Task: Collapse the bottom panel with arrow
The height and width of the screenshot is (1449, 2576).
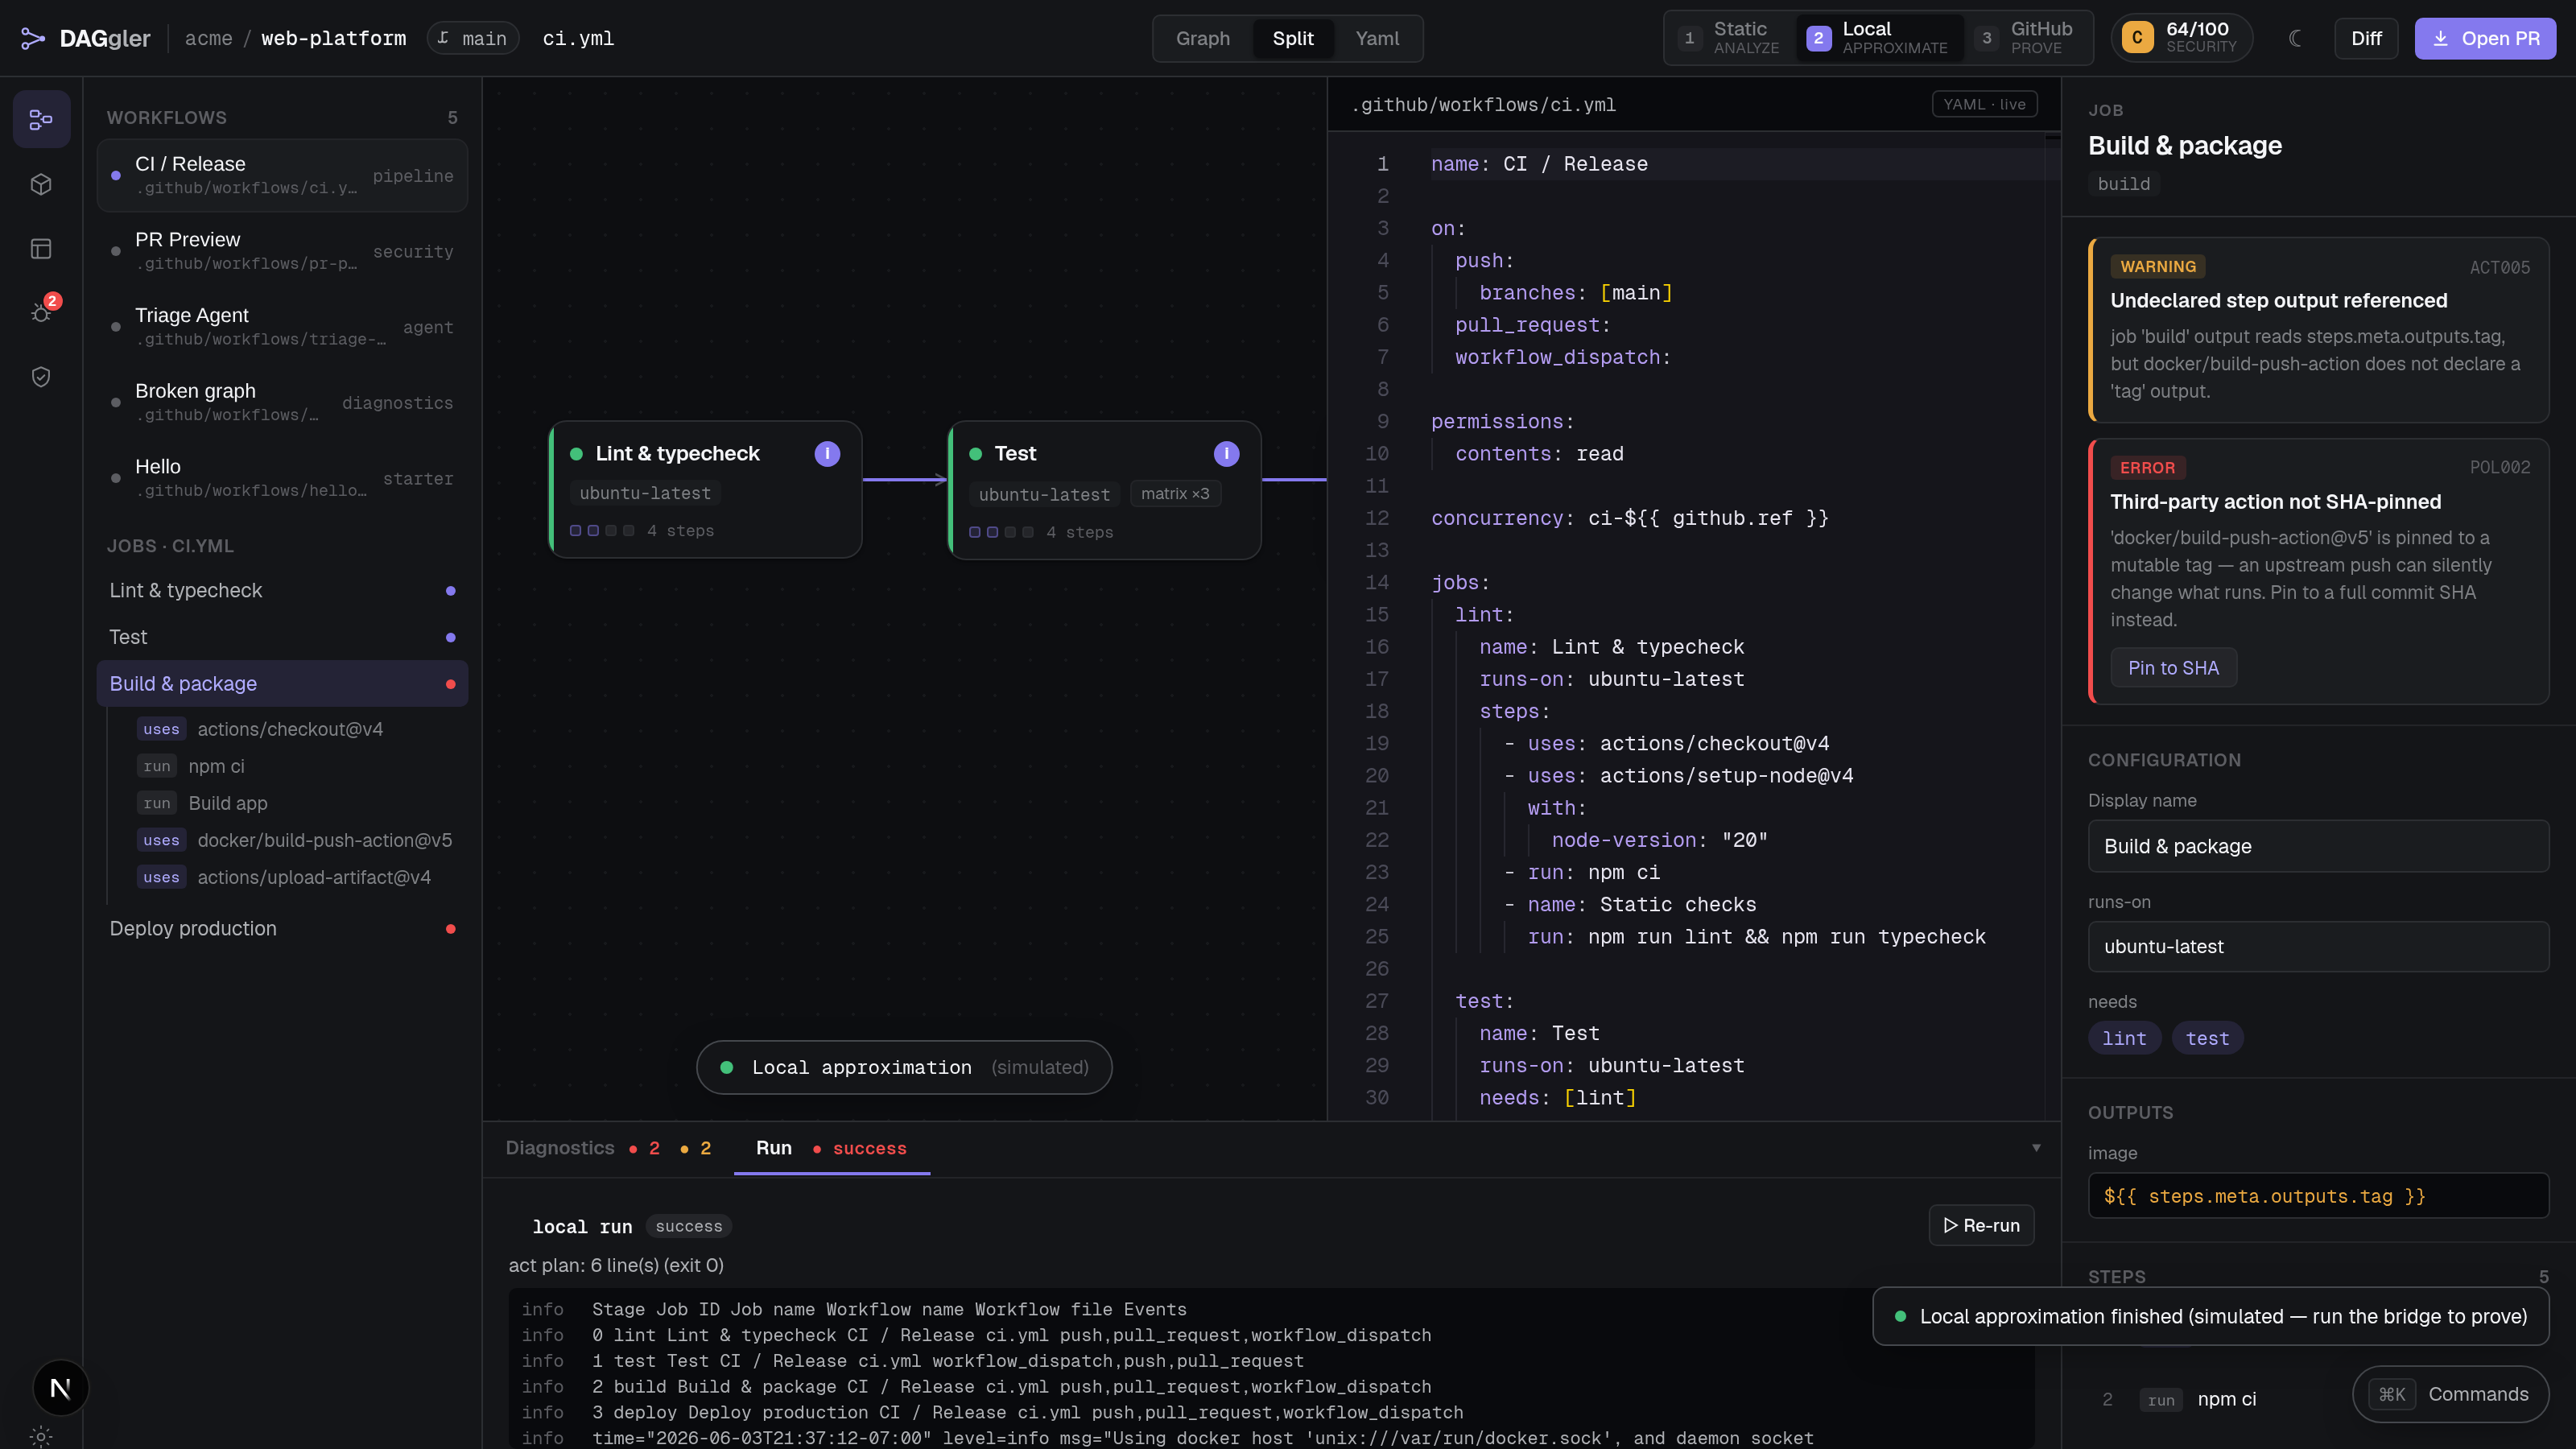Action: pos(2036,1147)
